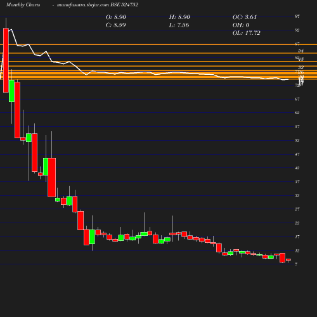
Task: Click the 67 price axis label
Action: pyautogui.click(x=297, y=99)
